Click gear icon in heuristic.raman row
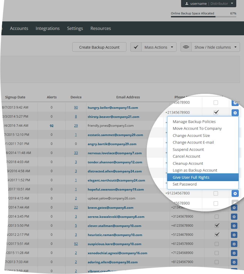 click(x=234, y=235)
